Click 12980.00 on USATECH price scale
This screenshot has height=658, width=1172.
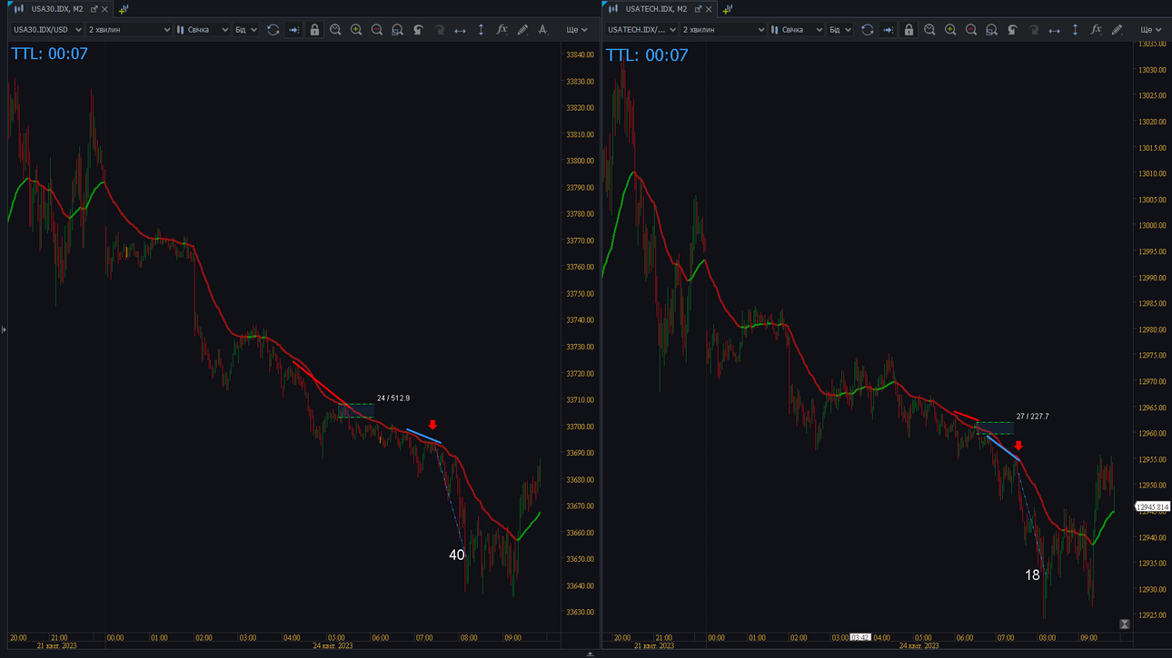1153,329
